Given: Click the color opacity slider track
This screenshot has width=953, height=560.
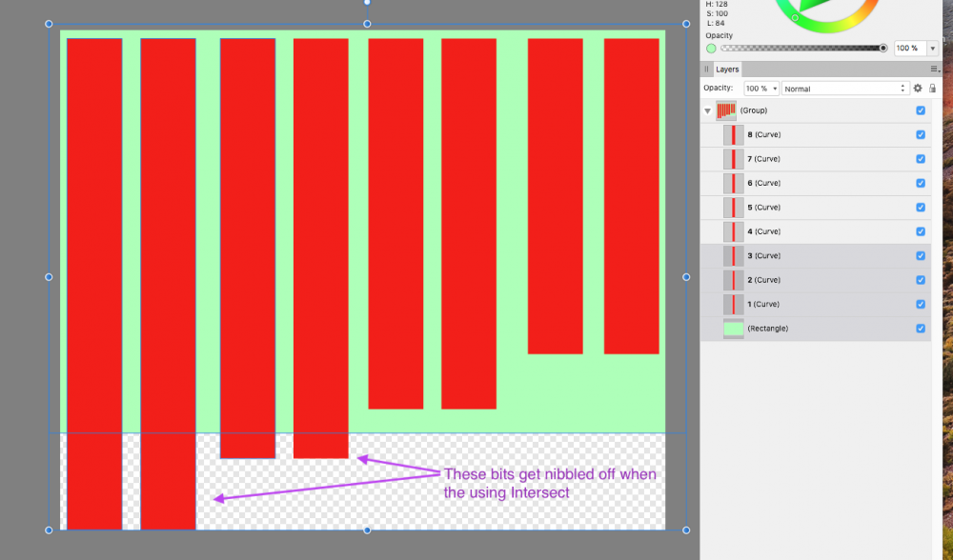Looking at the screenshot, I should click(x=802, y=48).
